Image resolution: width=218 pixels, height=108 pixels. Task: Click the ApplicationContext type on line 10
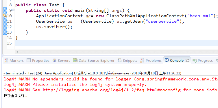coord(59,16)
